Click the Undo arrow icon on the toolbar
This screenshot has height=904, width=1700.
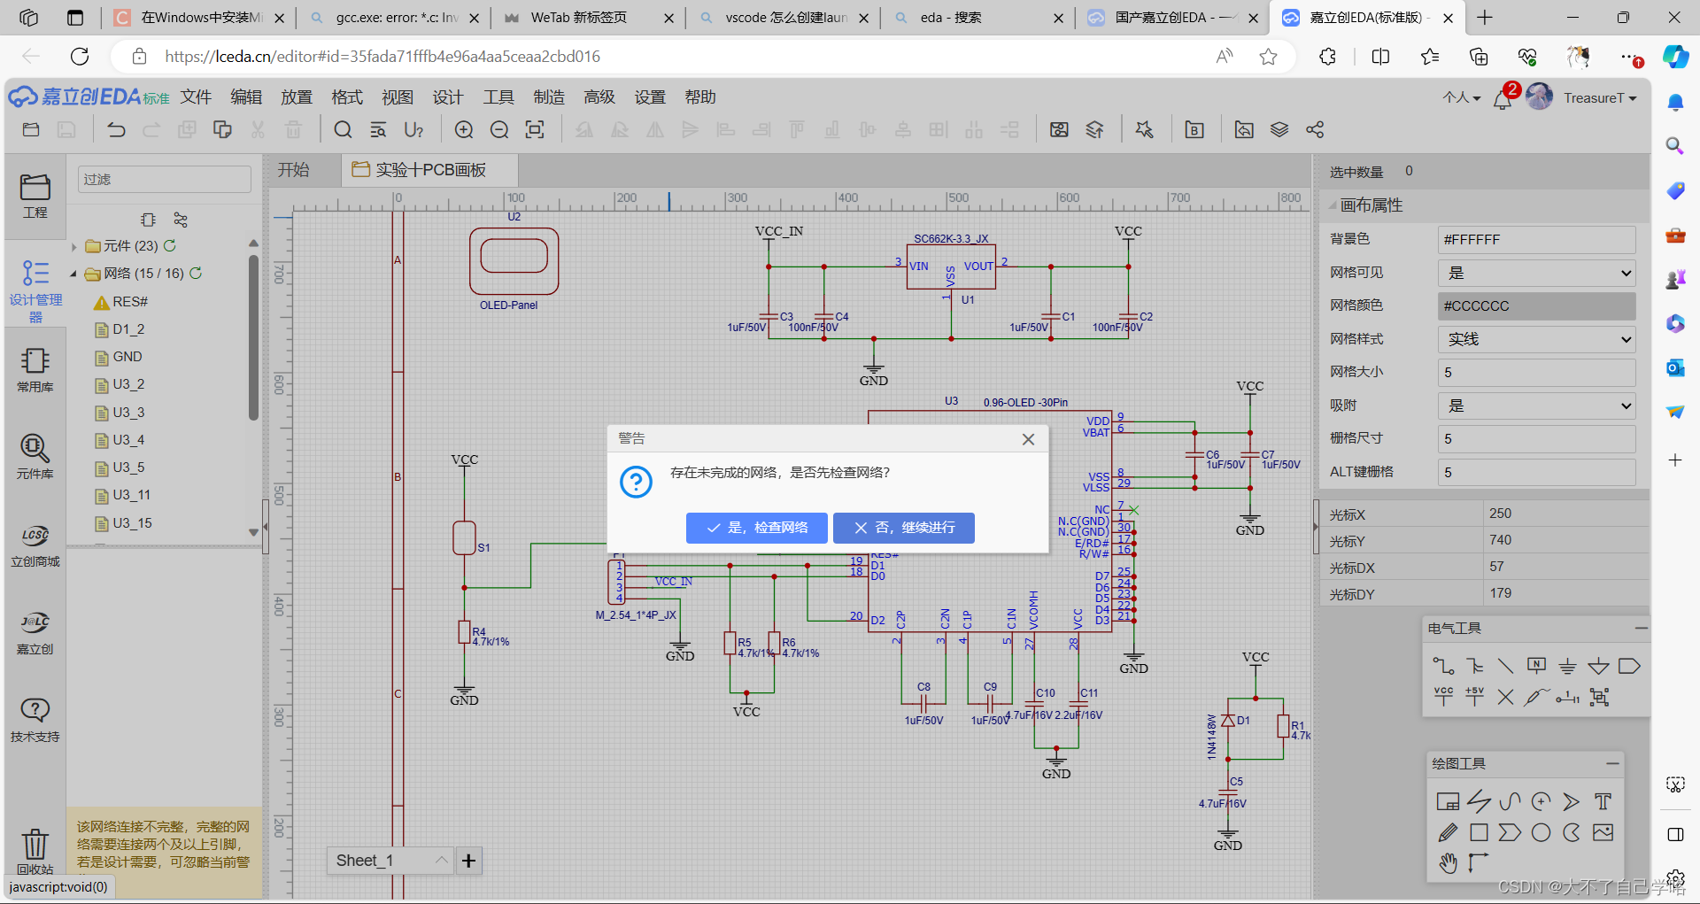click(116, 129)
